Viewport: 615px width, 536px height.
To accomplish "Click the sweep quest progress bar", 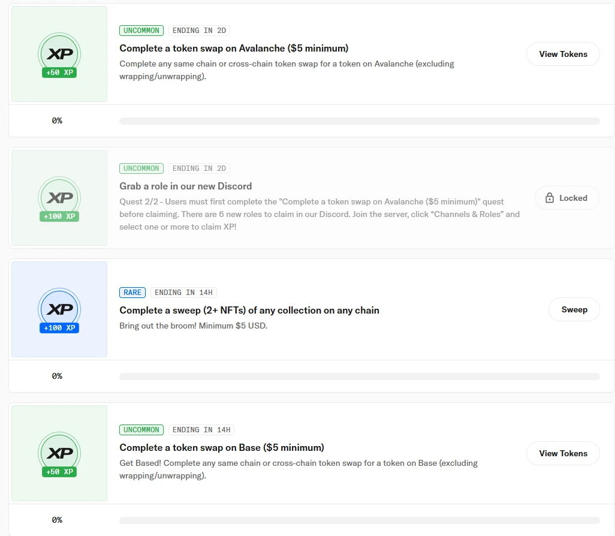I will click(359, 377).
